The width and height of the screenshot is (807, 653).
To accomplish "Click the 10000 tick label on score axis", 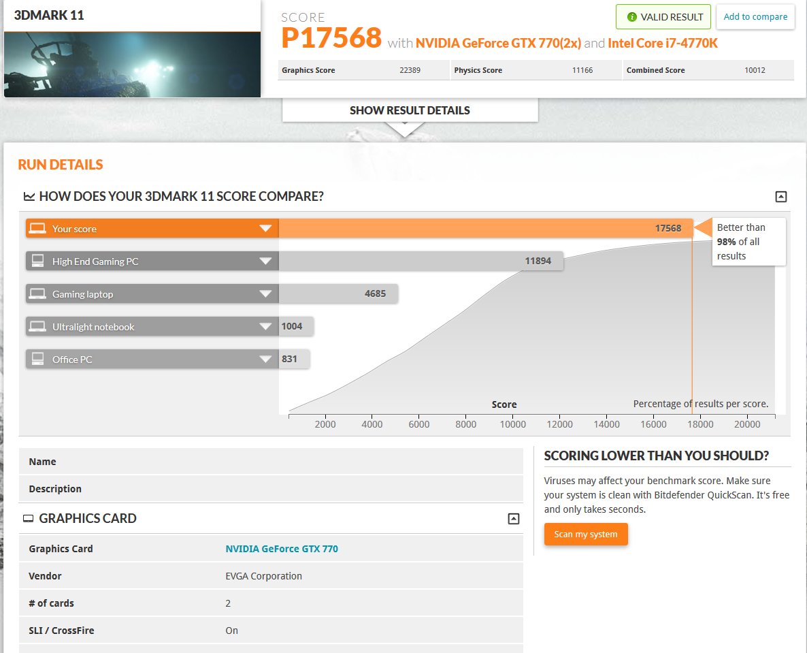I will tap(512, 424).
